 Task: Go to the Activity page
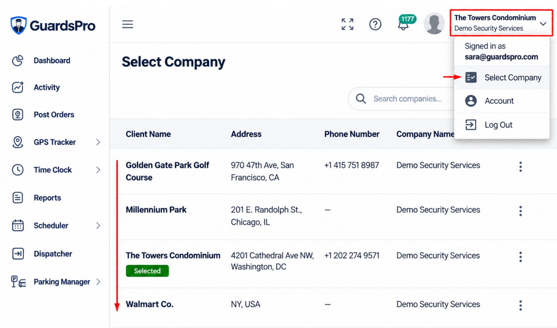point(47,87)
